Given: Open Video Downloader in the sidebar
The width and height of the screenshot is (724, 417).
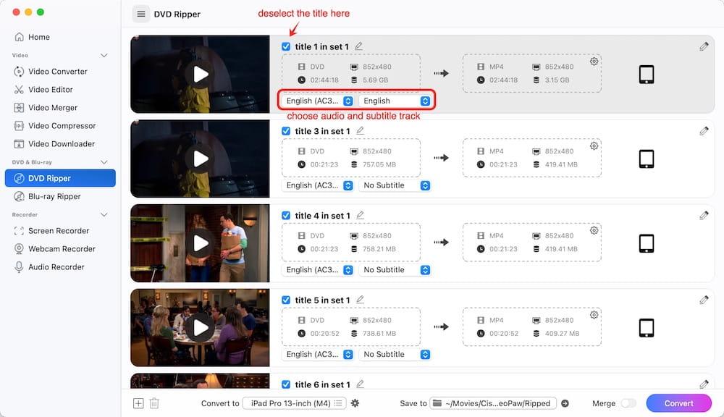Looking at the screenshot, I should [x=60, y=143].
